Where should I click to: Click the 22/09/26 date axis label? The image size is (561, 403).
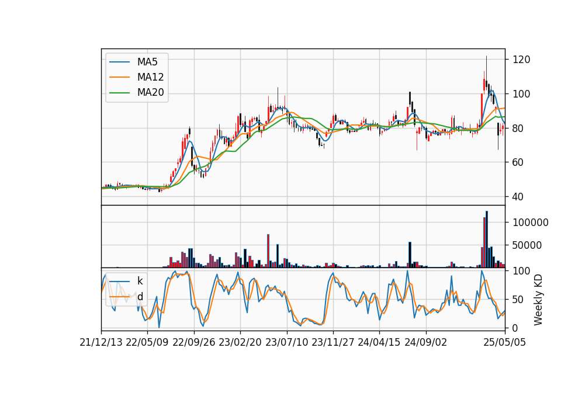point(194,343)
